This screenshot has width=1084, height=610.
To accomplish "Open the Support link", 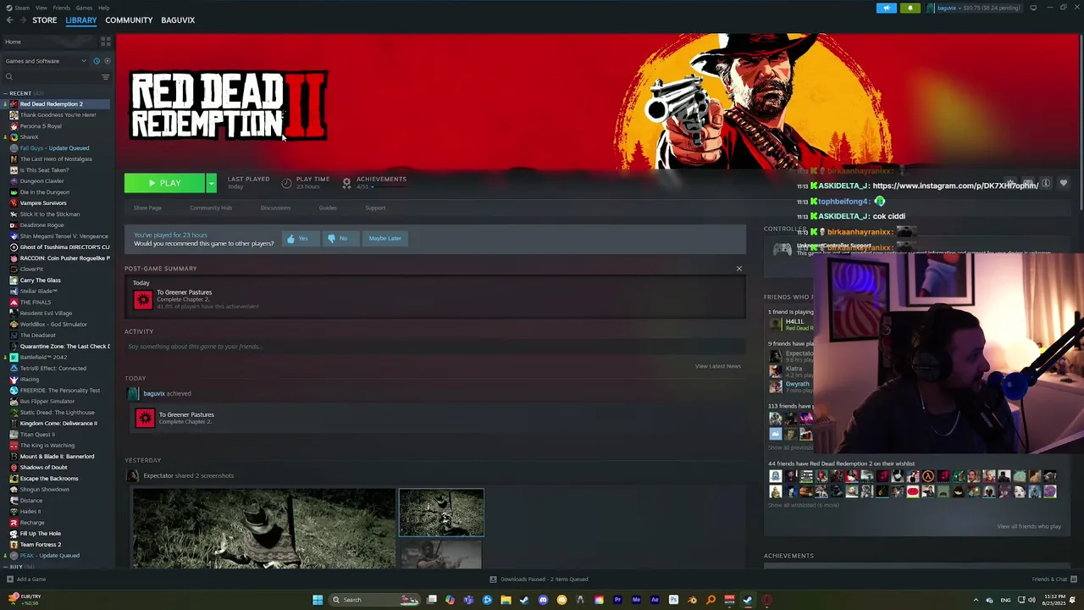I will 375,208.
